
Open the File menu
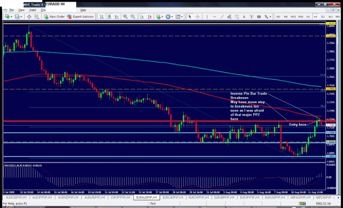pos(11,10)
